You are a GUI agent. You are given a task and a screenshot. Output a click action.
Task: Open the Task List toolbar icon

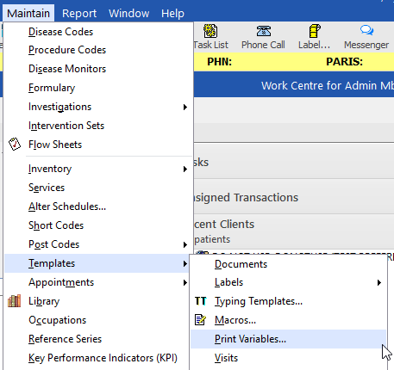pos(210,31)
